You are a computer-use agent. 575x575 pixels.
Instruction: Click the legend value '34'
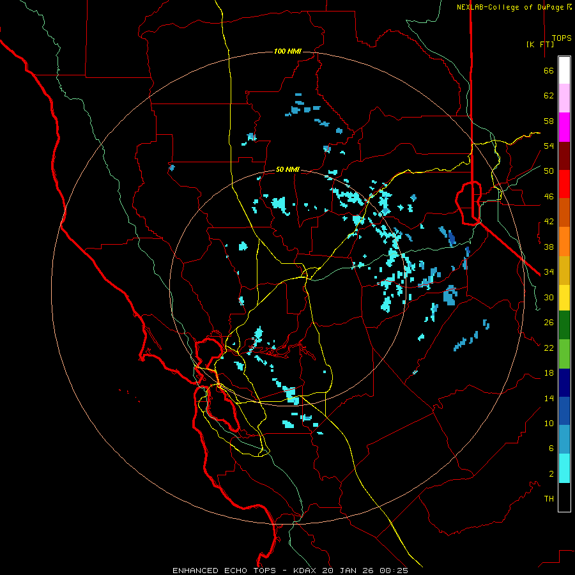[549, 272]
